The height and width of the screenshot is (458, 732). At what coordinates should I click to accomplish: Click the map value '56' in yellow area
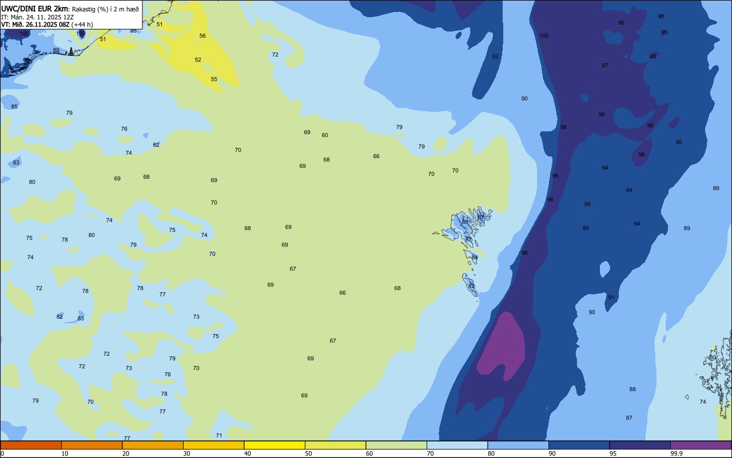click(202, 36)
